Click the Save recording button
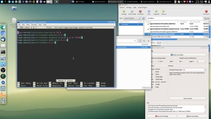 tap(192, 116)
